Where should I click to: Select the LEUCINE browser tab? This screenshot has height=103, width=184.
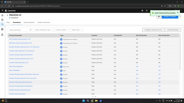[15, 2]
